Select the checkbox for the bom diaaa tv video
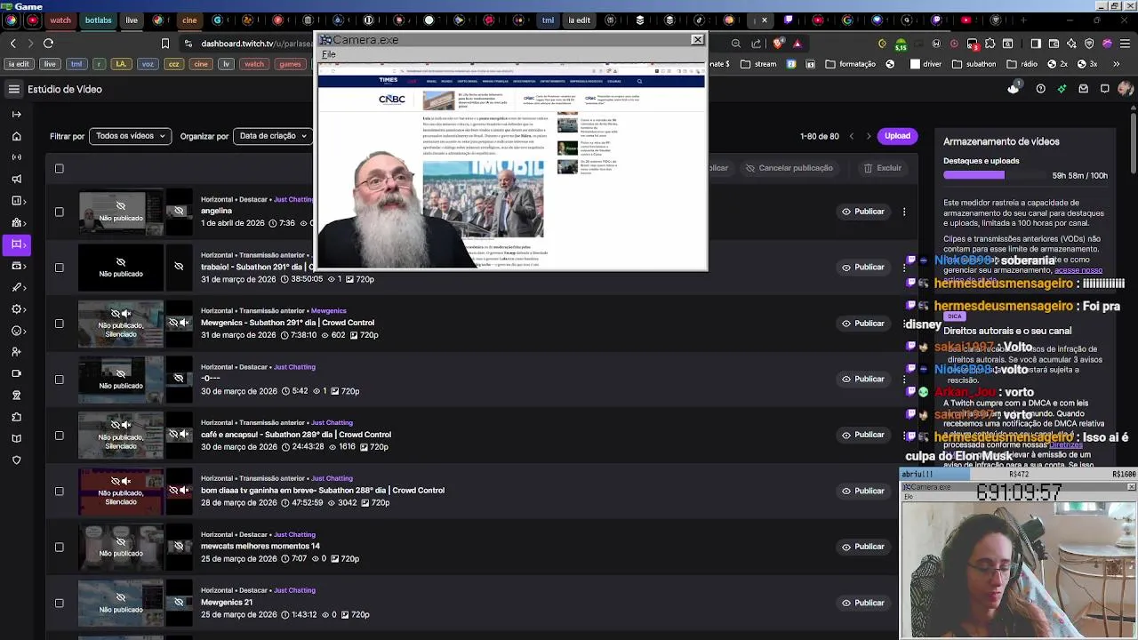This screenshot has width=1138, height=640. [60, 491]
